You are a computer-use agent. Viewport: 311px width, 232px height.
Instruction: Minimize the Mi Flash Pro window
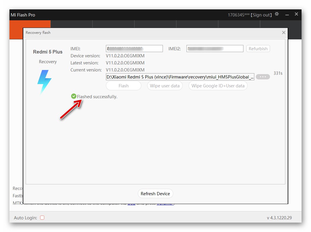click(x=287, y=15)
